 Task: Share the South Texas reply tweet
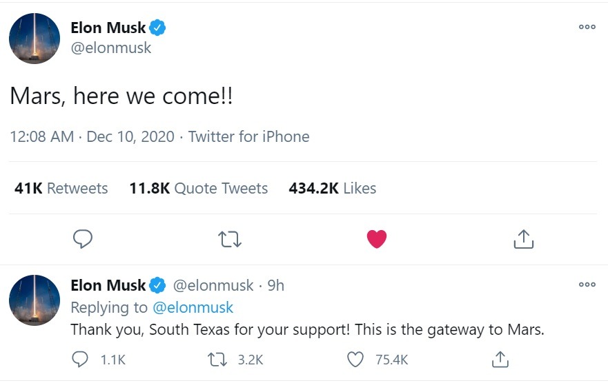[x=500, y=360]
